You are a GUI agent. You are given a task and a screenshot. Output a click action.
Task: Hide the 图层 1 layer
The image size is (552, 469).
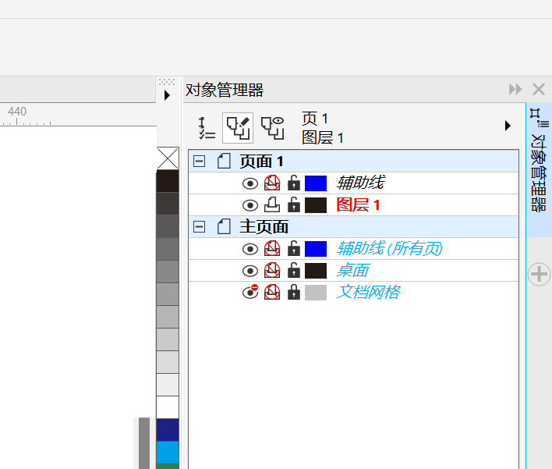[249, 205]
